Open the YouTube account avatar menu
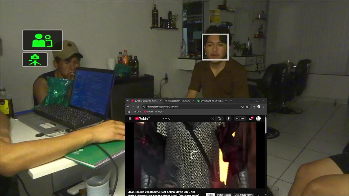The image size is (349, 196). pos(258,118)
